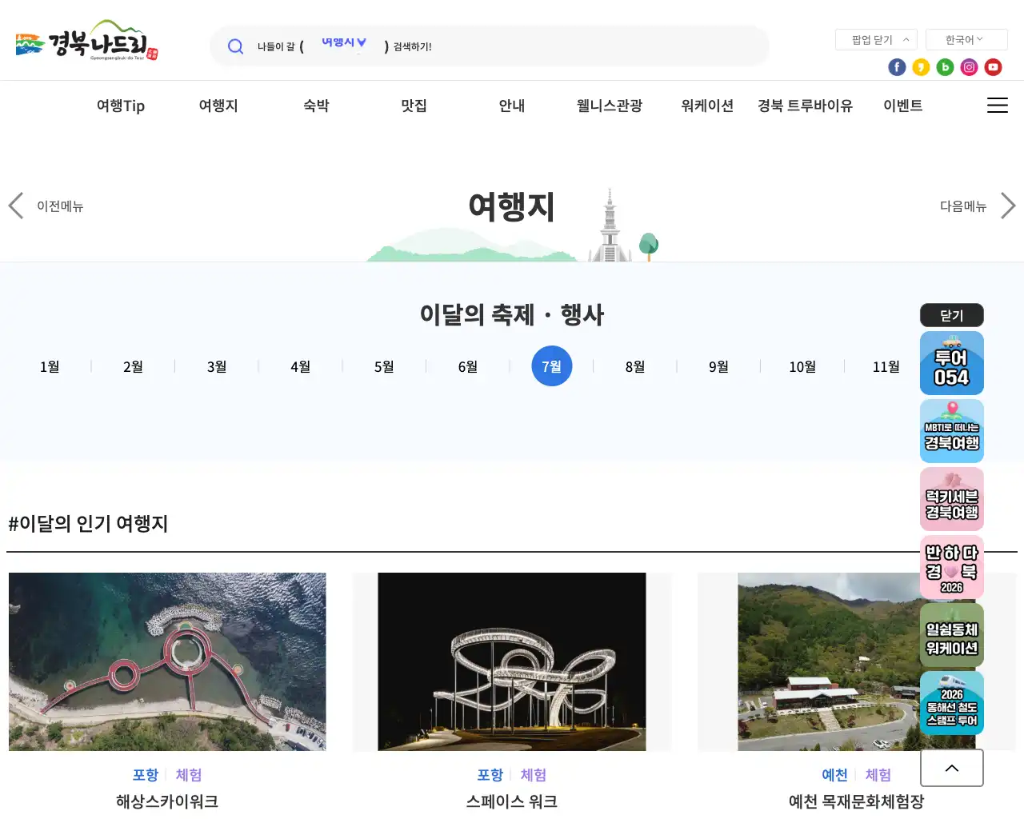1024x819 pixels.
Task: Click the 예천 region tag
Action: 834,775
